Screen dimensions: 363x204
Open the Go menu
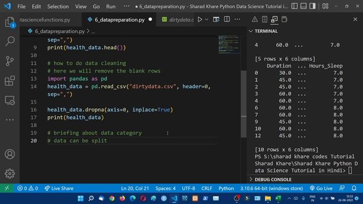[96, 6]
